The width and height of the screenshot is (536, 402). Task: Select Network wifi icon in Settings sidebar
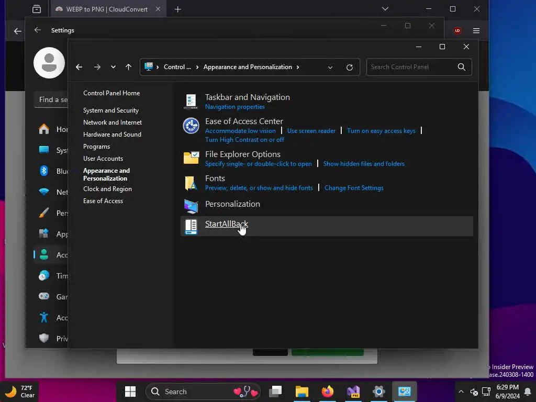(x=44, y=192)
